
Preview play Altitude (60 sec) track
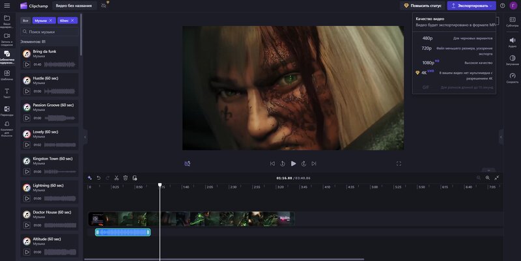pyautogui.click(x=27, y=252)
